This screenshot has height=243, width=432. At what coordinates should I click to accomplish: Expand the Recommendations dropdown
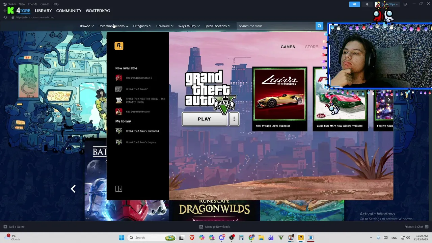[113, 26]
